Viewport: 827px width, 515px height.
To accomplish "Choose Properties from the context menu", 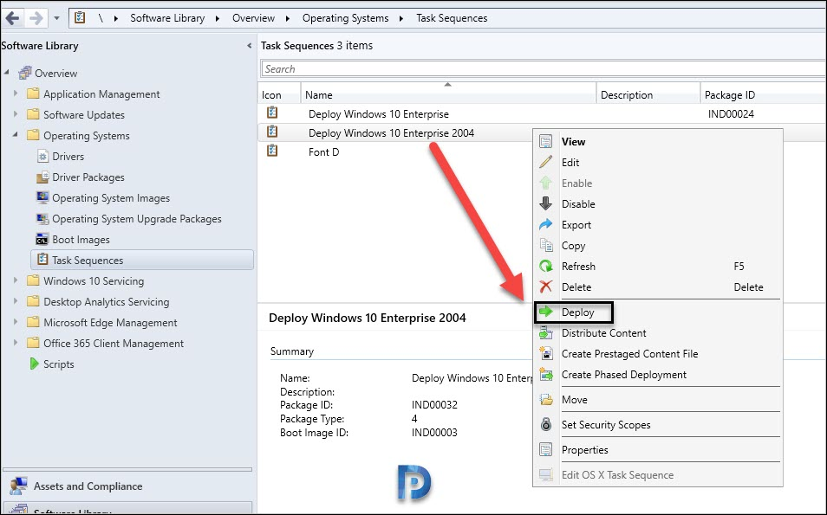I will [x=658, y=450].
